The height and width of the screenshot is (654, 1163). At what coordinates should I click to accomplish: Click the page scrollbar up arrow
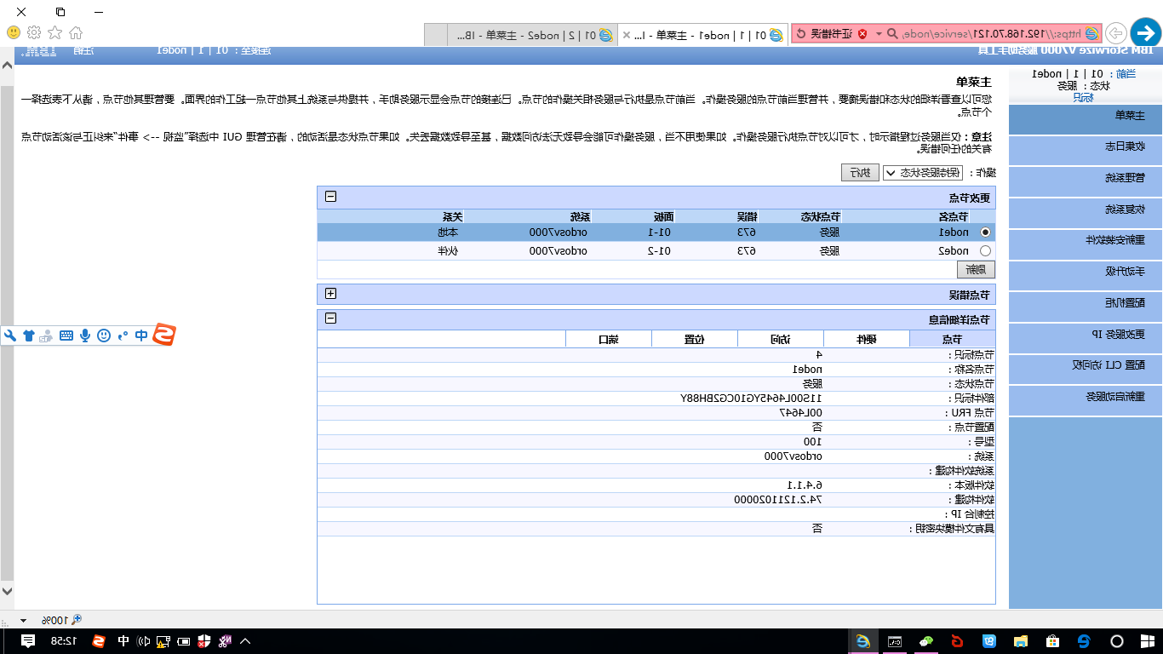7,66
